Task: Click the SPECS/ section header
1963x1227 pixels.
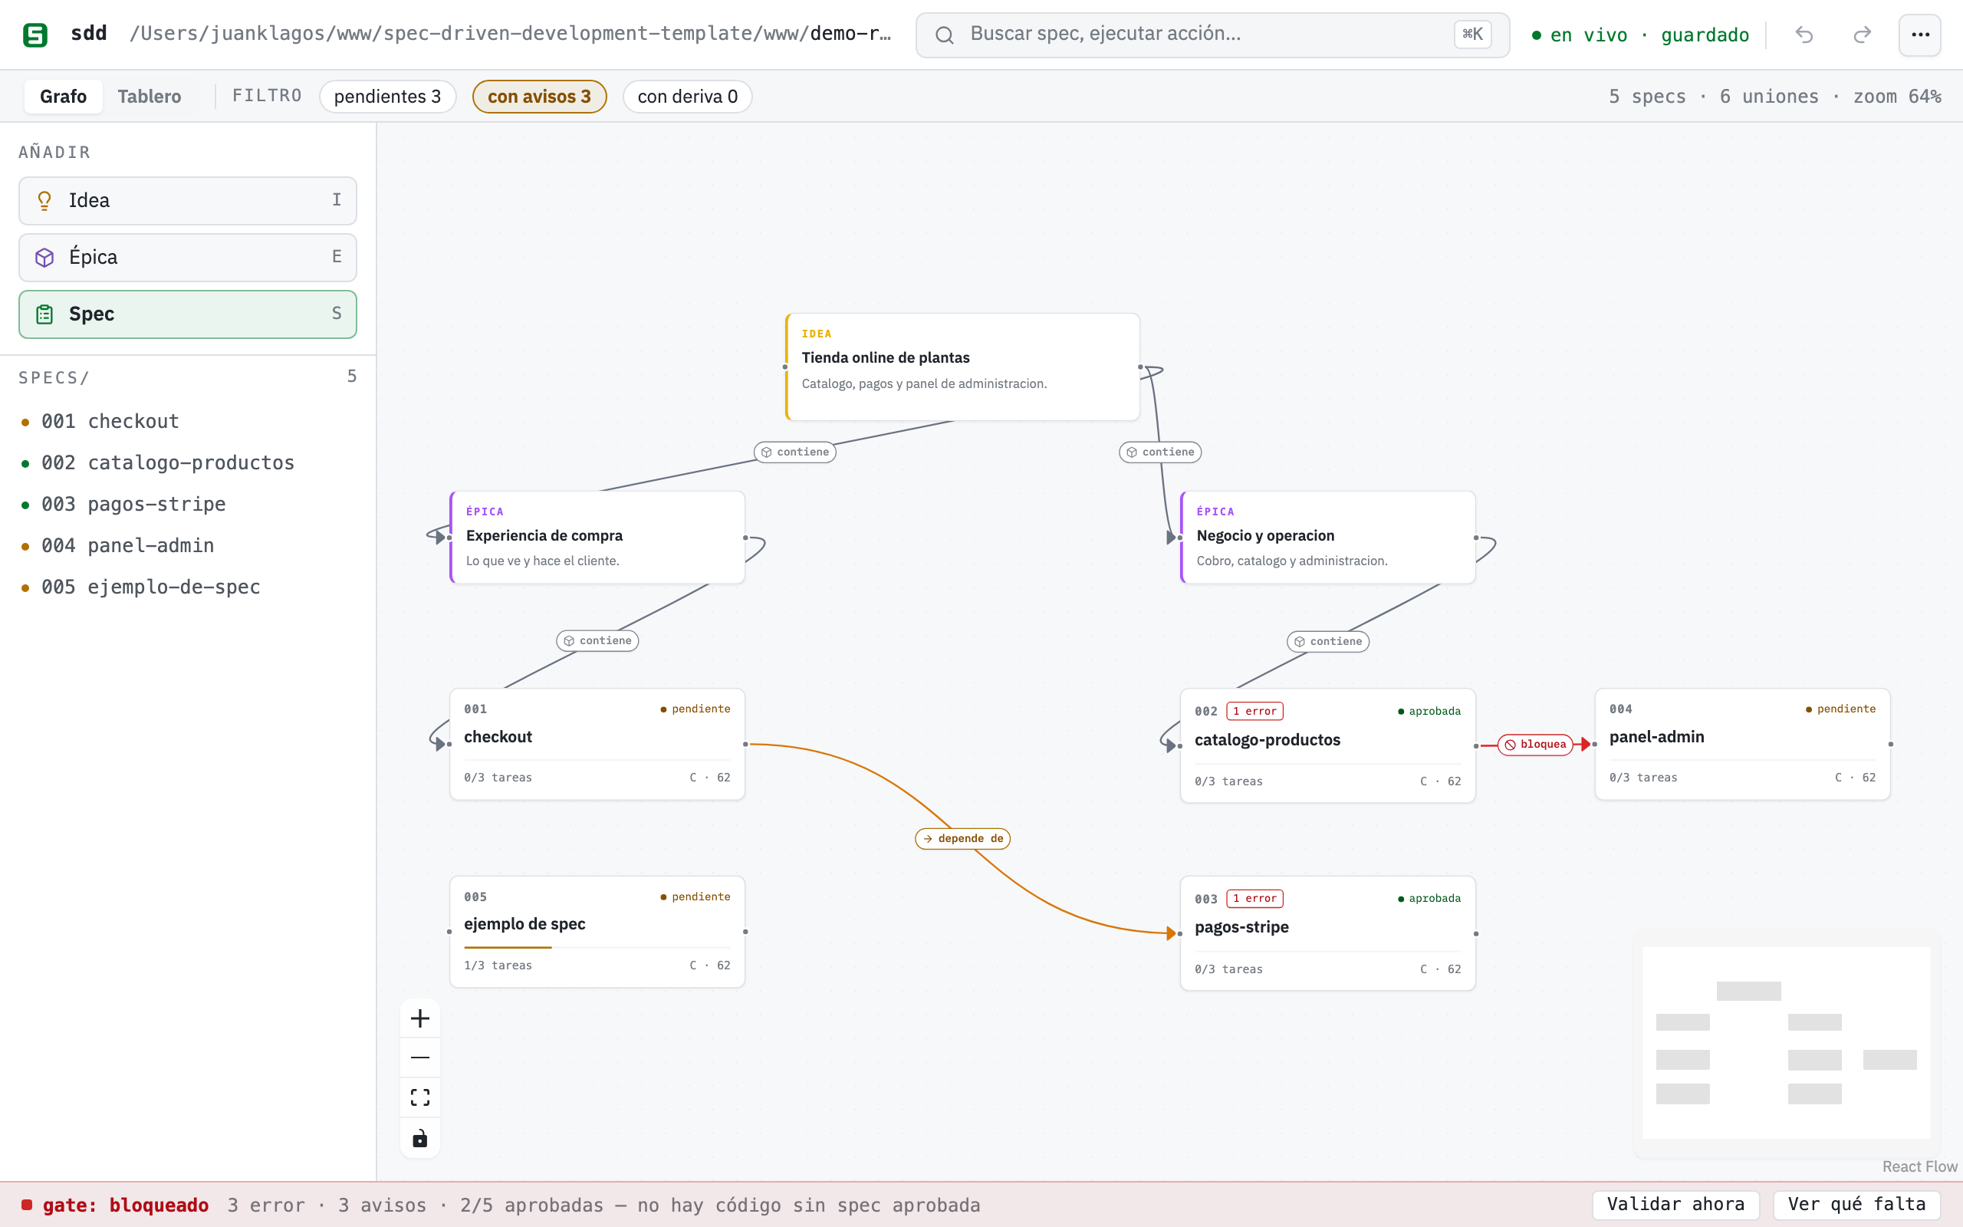Action: tap(54, 377)
